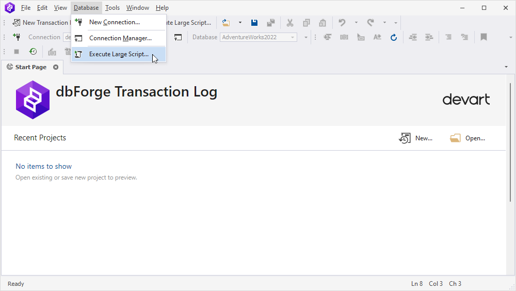Open database toolbar overflow arrow
Viewport: 516px width, 291px height.
pos(305,38)
